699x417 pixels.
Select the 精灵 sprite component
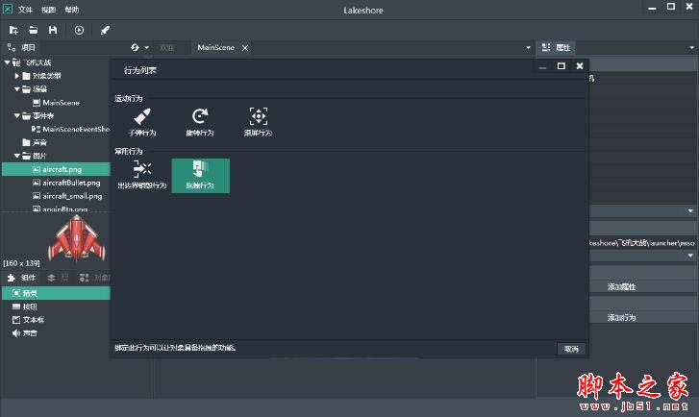click(56, 293)
